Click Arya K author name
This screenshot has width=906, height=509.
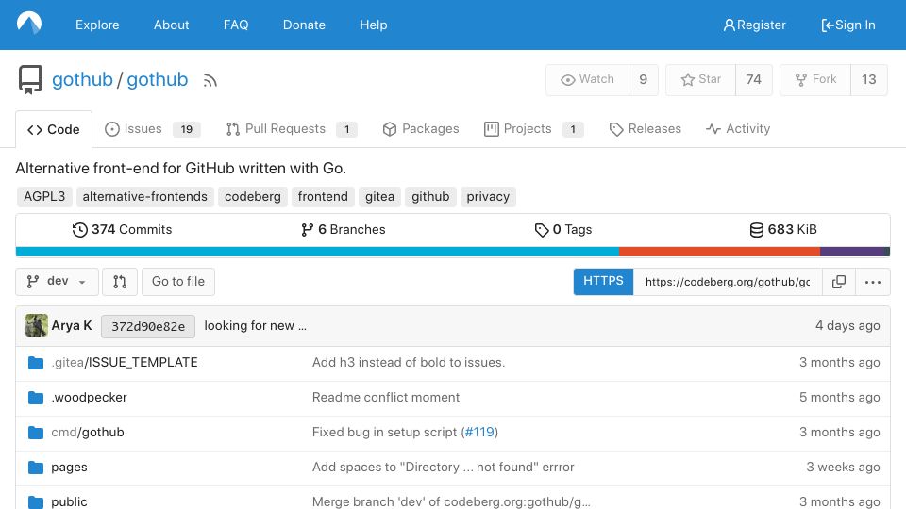tap(72, 325)
